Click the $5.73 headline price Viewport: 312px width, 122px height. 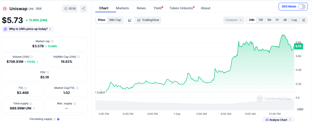(x=12, y=20)
